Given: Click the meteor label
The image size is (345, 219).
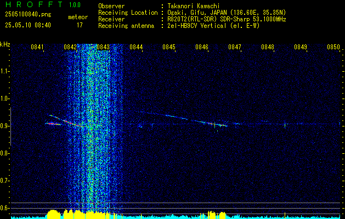Looking at the screenshot, I should (78, 17).
